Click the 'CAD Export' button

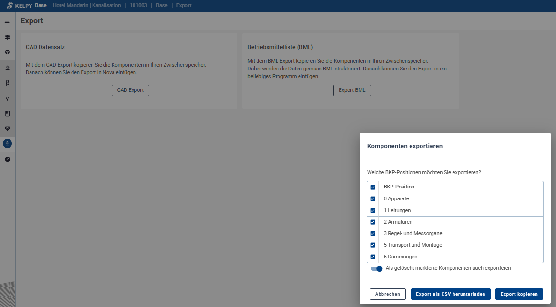tap(130, 90)
